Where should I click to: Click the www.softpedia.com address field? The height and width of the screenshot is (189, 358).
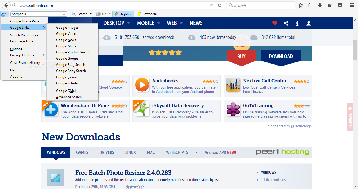click(x=113, y=5)
